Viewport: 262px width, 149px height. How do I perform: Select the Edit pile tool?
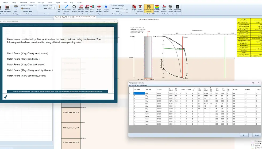pyautogui.click(x=59, y=9)
